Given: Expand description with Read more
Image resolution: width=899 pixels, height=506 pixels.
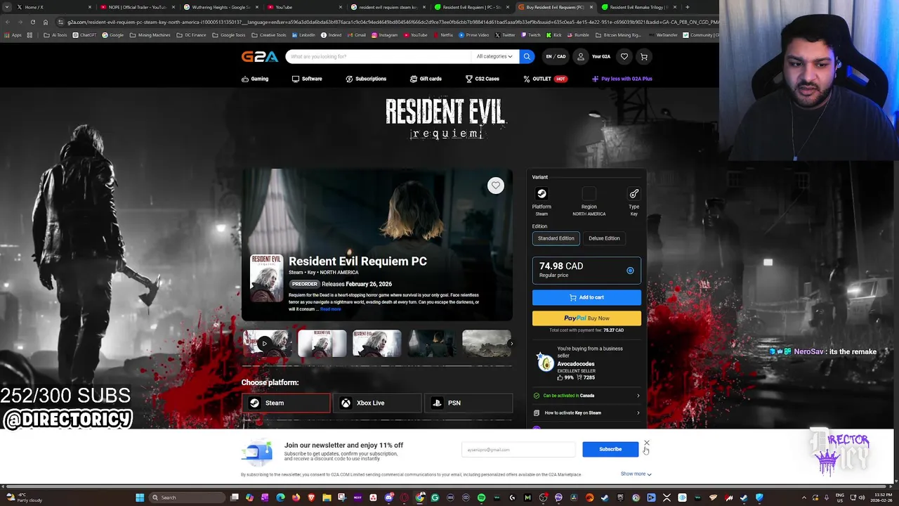Looking at the screenshot, I should tap(331, 309).
